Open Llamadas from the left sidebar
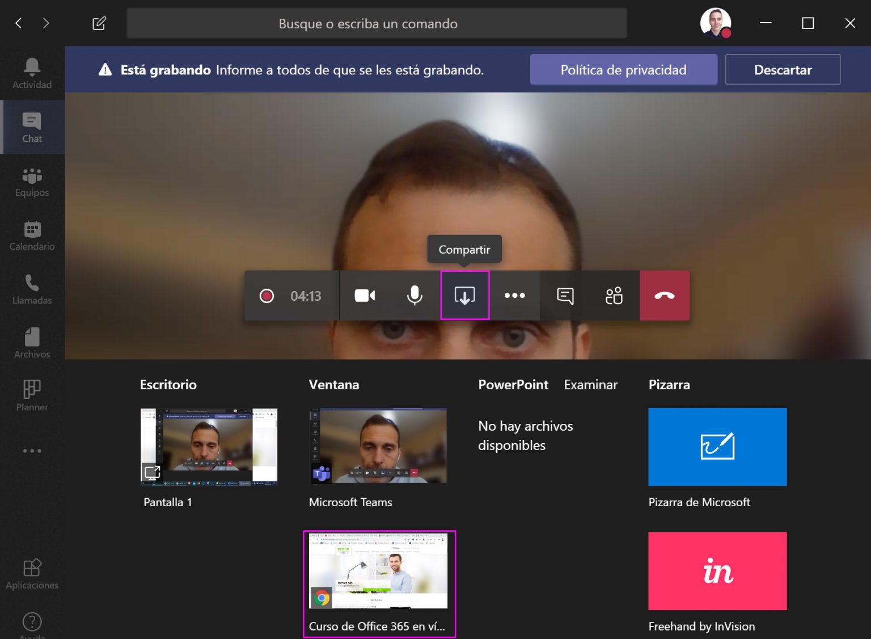 (x=32, y=288)
